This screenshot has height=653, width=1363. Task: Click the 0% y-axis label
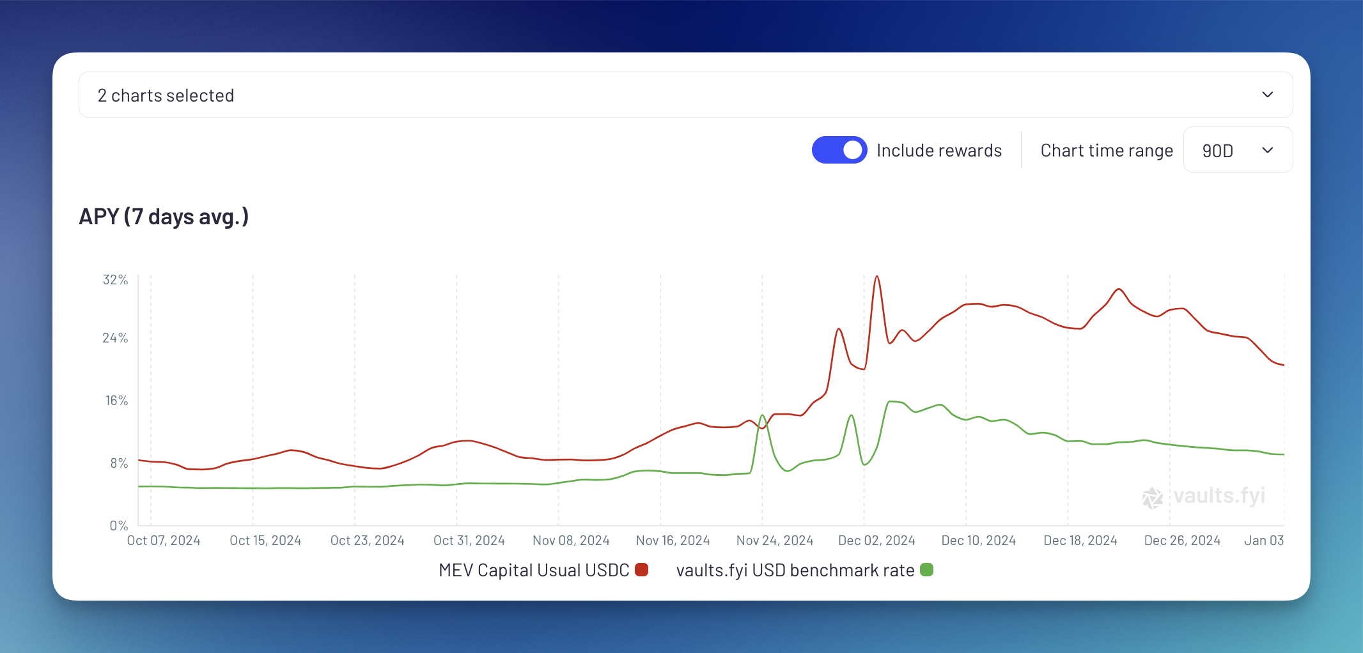[x=120, y=526]
